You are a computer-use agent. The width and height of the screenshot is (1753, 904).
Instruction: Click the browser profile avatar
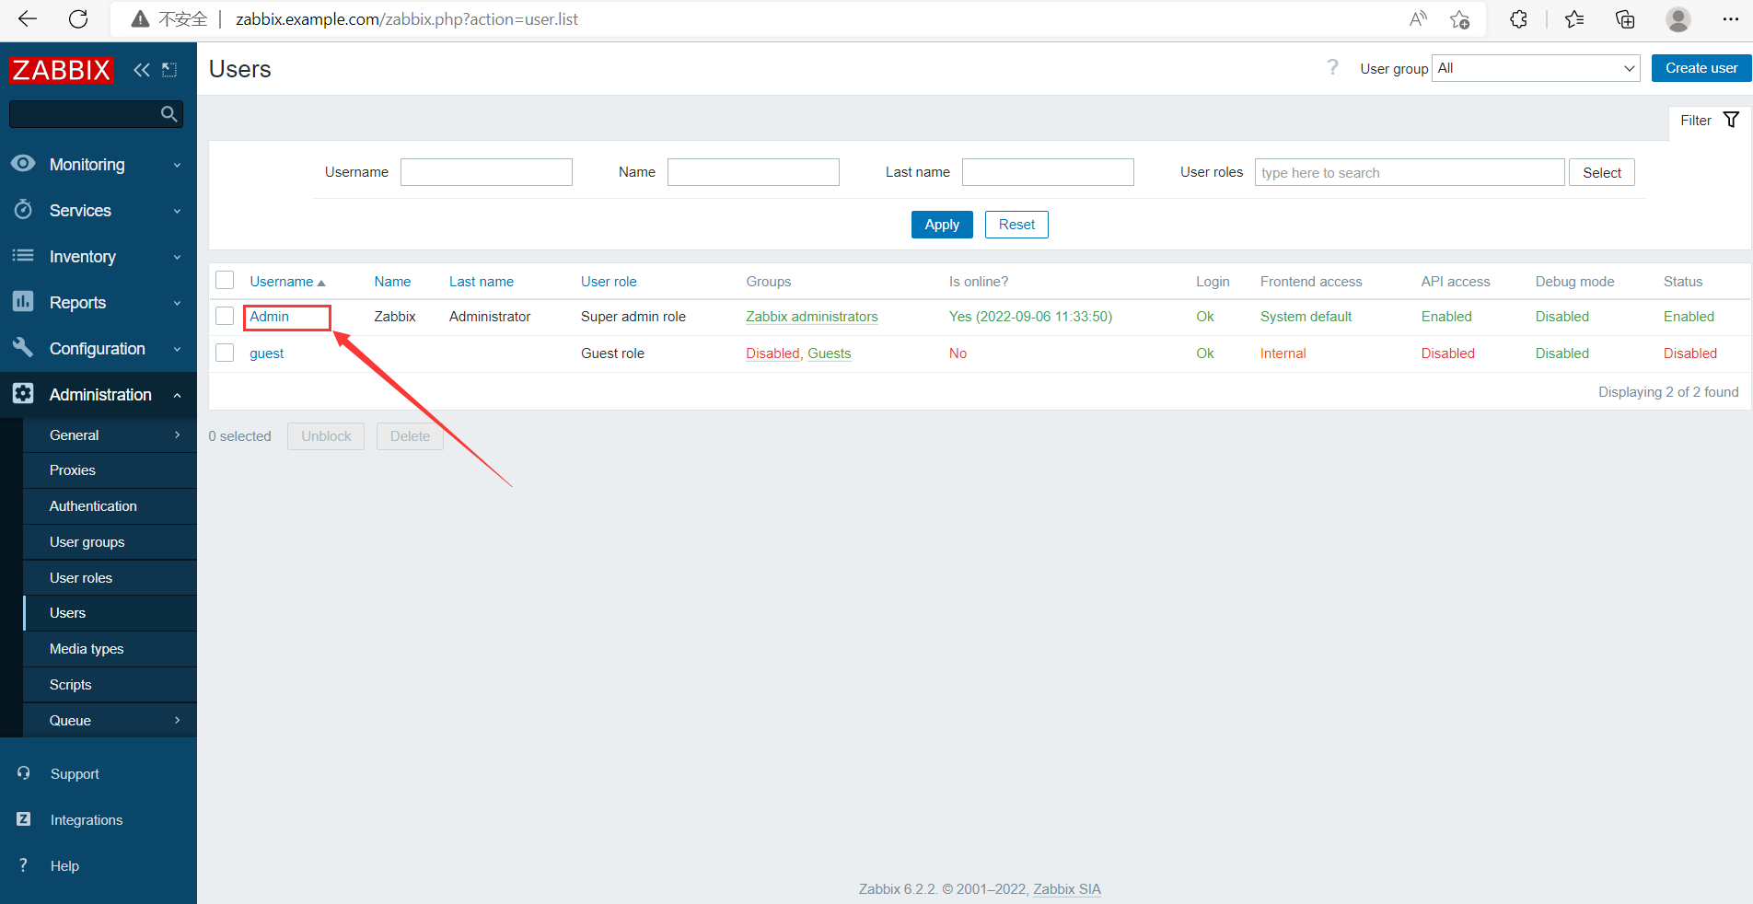coord(1678,19)
